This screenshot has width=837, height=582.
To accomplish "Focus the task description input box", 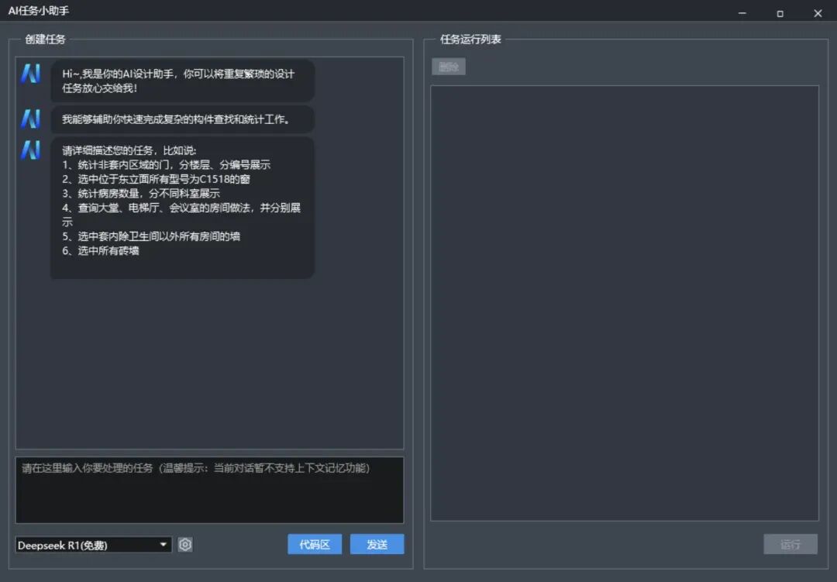I will pos(209,490).
